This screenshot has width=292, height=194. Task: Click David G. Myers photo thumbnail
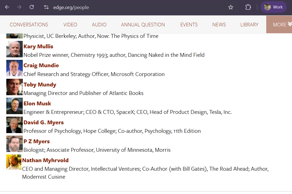15,125
